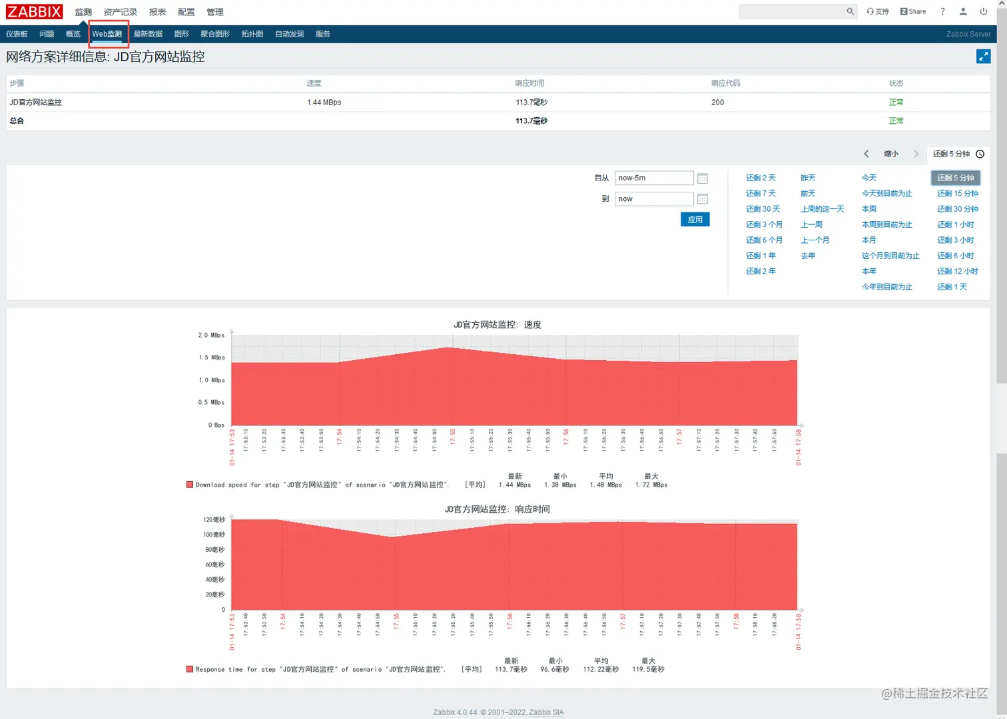Viewport: 1007px width, 719px height.
Task: Click the red Download speed legend swatch
Action: pyautogui.click(x=190, y=485)
